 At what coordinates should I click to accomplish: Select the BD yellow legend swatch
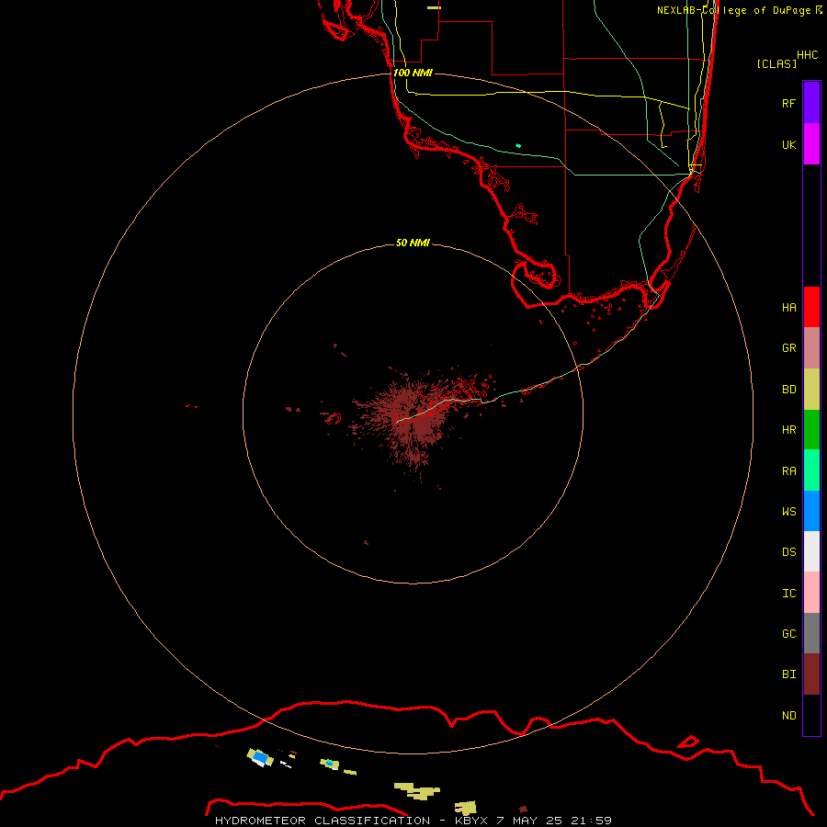pos(811,389)
